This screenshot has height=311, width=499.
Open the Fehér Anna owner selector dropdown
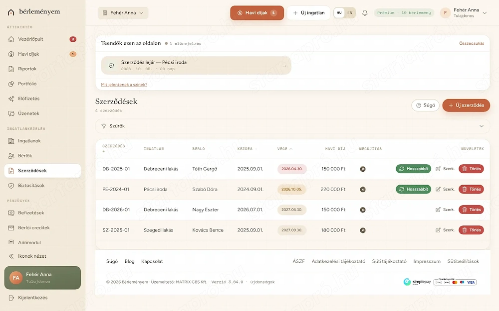point(123,13)
